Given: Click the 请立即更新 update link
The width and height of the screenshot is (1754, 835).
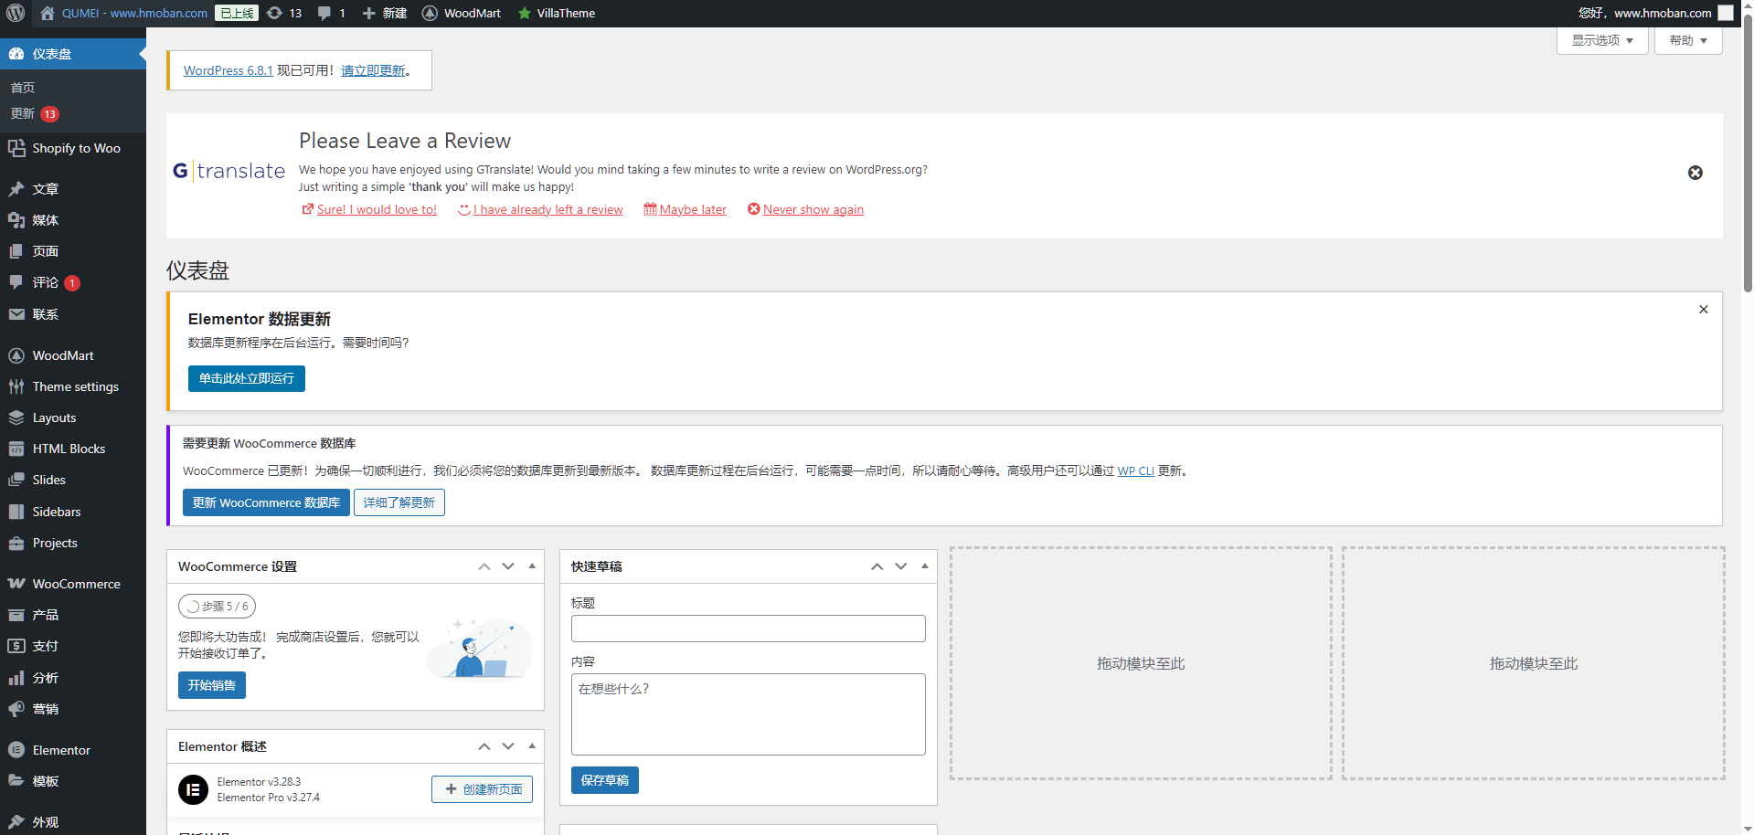Looking at the screenshot, I should 373,70.
